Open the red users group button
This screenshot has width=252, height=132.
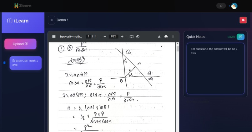[243, 20]
